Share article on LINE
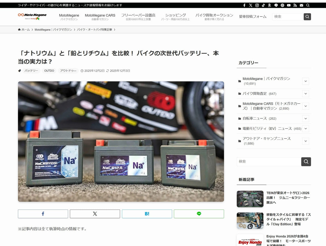326x246 pixels. tap(199, 214)
